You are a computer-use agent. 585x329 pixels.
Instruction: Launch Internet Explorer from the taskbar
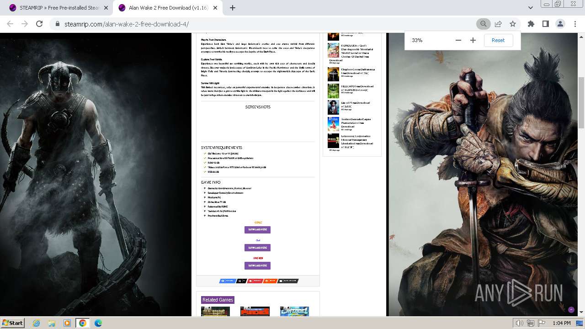tap(36, 323)
